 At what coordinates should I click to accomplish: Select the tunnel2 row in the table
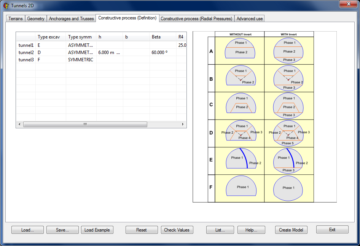pyautogui.click(x=26, y=53)
